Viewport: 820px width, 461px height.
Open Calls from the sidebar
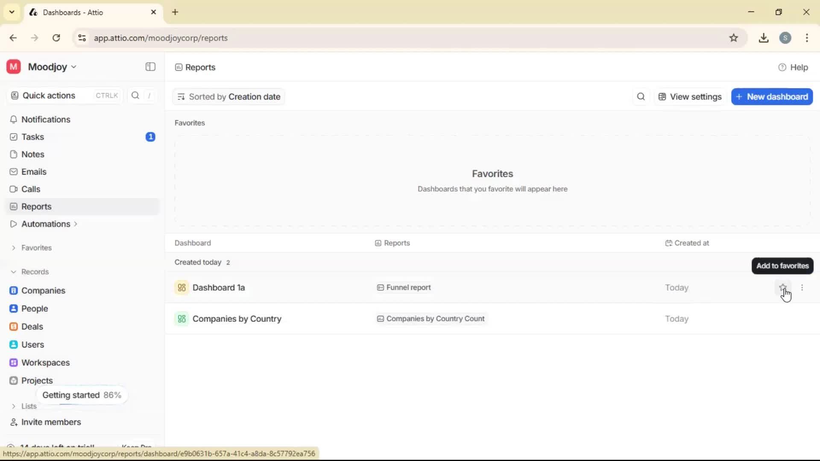pyautogui.click(x=30, y=189)
